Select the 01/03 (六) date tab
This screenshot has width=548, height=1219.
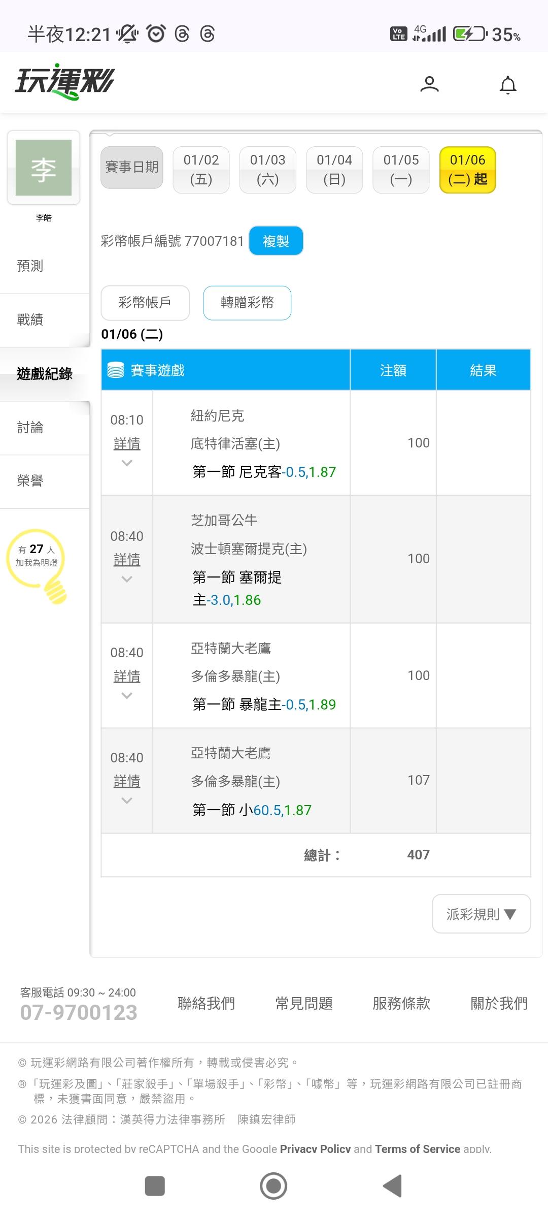tap(267, 170)
